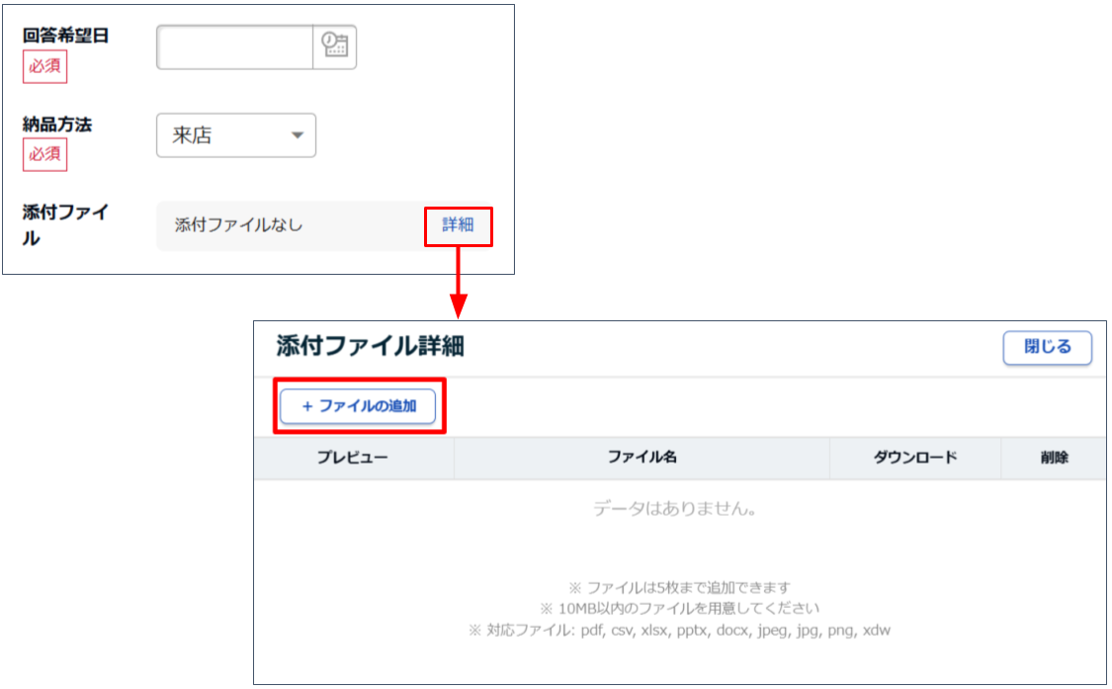Image resolution: width=1112 pixels, height=689 pixels.
Task: Click the 添付ファイル詳細 dialog title
Action: click(371, 346)
